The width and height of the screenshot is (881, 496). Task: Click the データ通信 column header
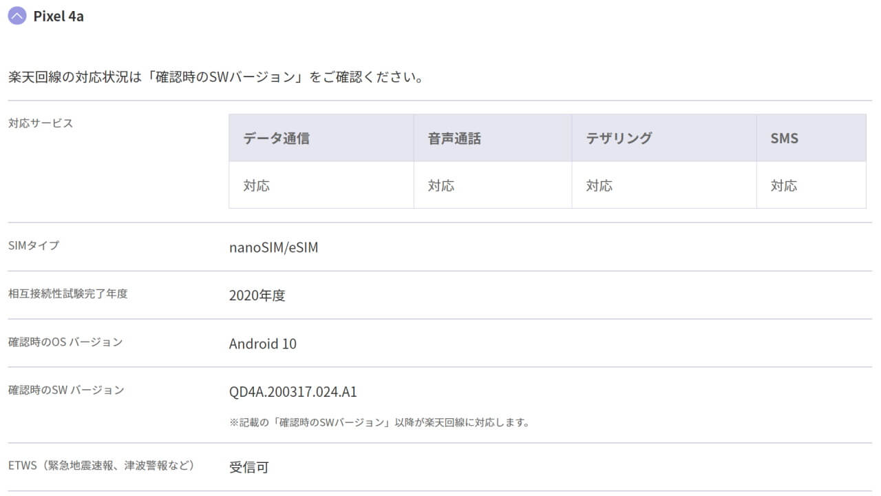click(x=276, y=138)
